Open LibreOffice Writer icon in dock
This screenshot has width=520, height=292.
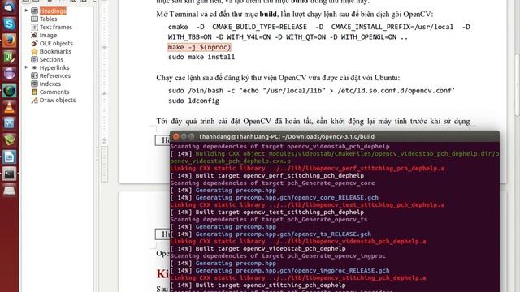point(9,157)
